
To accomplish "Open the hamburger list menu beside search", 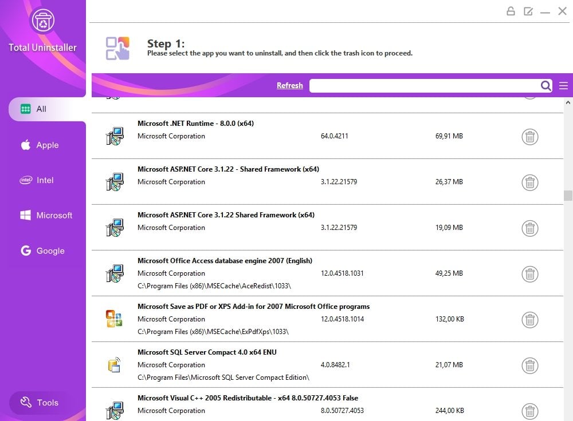I will coord(564,86).
